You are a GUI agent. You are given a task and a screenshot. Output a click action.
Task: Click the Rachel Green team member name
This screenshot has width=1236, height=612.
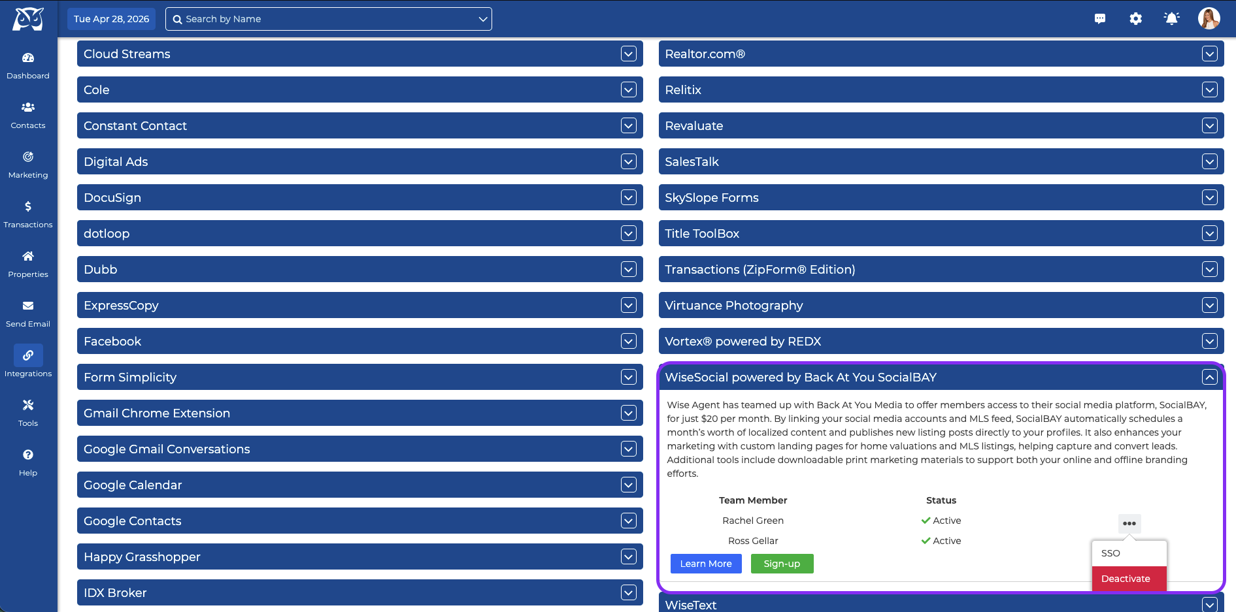click(x=753, y=521)
